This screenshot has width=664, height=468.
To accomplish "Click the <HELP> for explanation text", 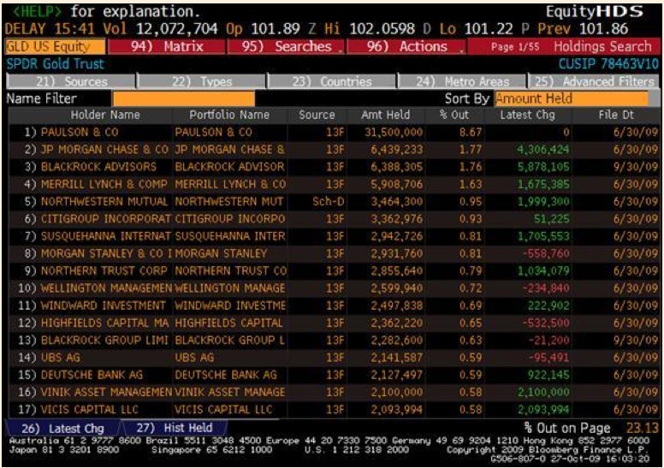I will coord(106,11).
